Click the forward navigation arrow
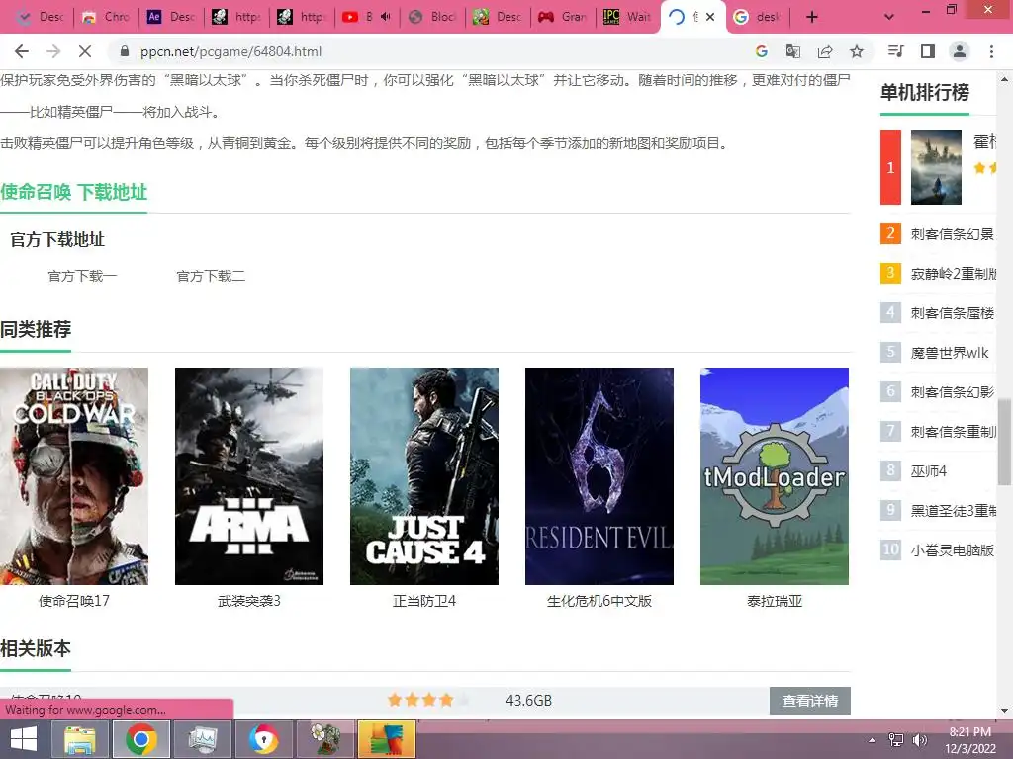The image size is (1013, 759). click(53, 51)
